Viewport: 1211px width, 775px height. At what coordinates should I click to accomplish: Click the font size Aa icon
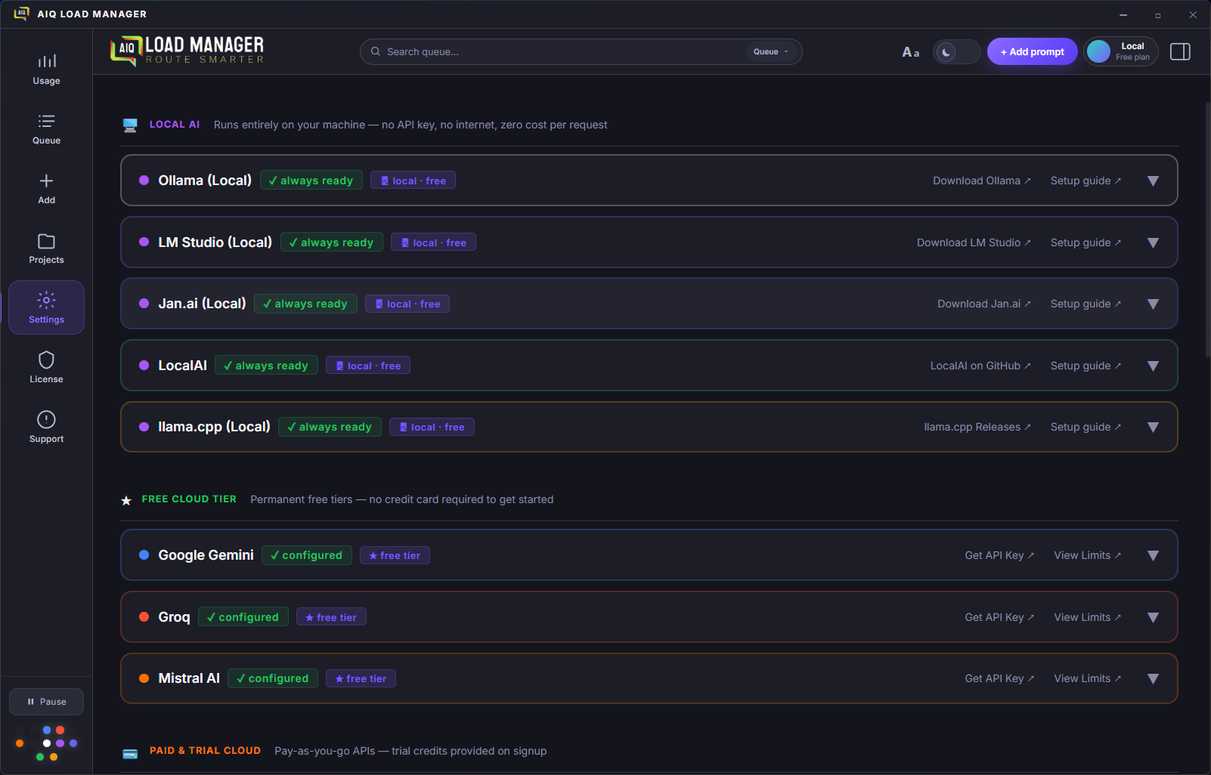click(910, 52)
